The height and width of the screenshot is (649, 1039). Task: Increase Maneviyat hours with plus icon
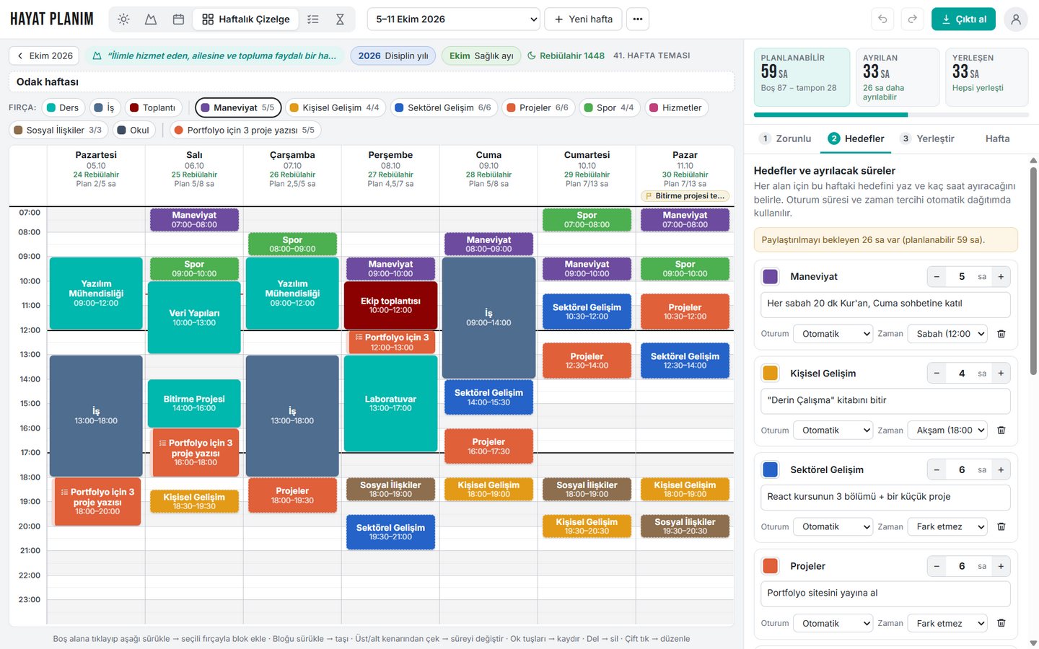point(1001,277)
